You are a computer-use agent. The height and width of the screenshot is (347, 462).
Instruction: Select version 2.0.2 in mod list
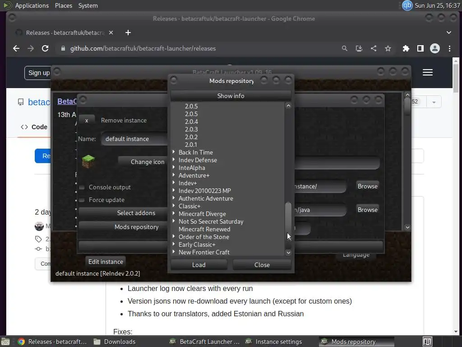tap(191, 137)
